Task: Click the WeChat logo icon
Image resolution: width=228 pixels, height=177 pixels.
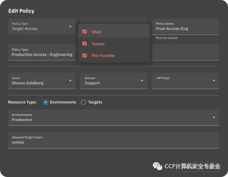Action: point(157,166)
